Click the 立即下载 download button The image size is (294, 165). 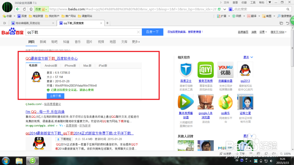click(x=56, y=96)
